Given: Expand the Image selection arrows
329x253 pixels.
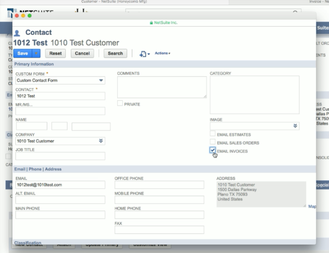Looking at the screenshot, I should tap(295, 126).
